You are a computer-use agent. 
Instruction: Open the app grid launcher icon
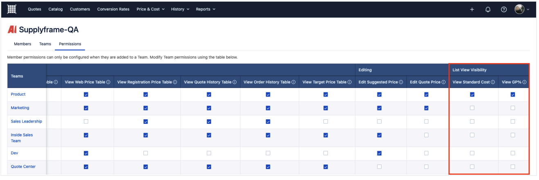(12, 9)
